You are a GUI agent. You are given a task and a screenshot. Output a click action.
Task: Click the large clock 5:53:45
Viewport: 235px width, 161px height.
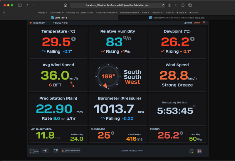click(175, 111)
